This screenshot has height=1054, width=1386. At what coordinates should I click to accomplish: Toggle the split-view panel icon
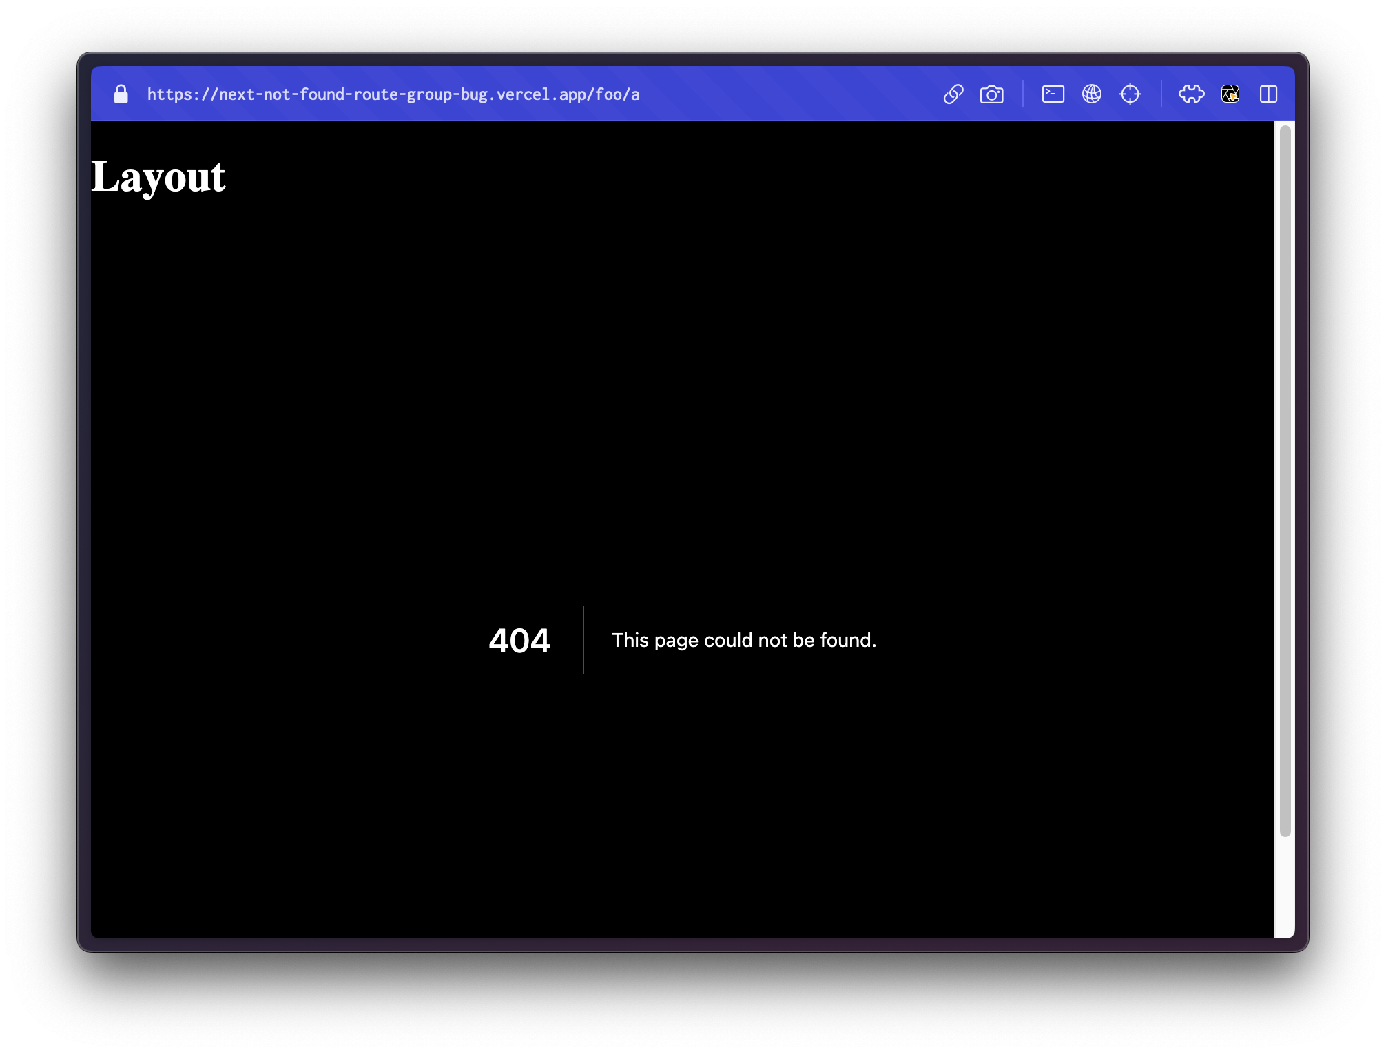1270,94
